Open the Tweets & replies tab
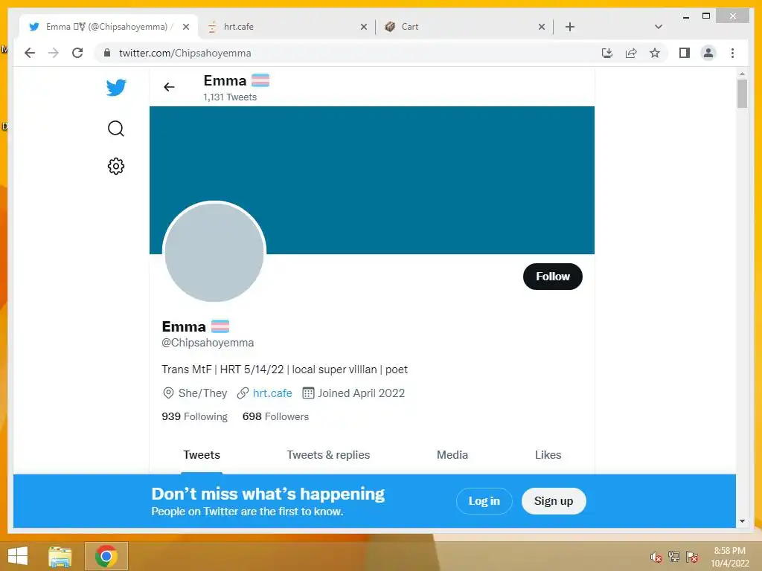Screen dimensions: 762x571 328,455
